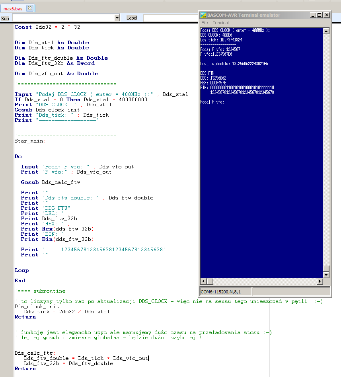
Task: Open the Terminal menu
Action: [220, 23]
